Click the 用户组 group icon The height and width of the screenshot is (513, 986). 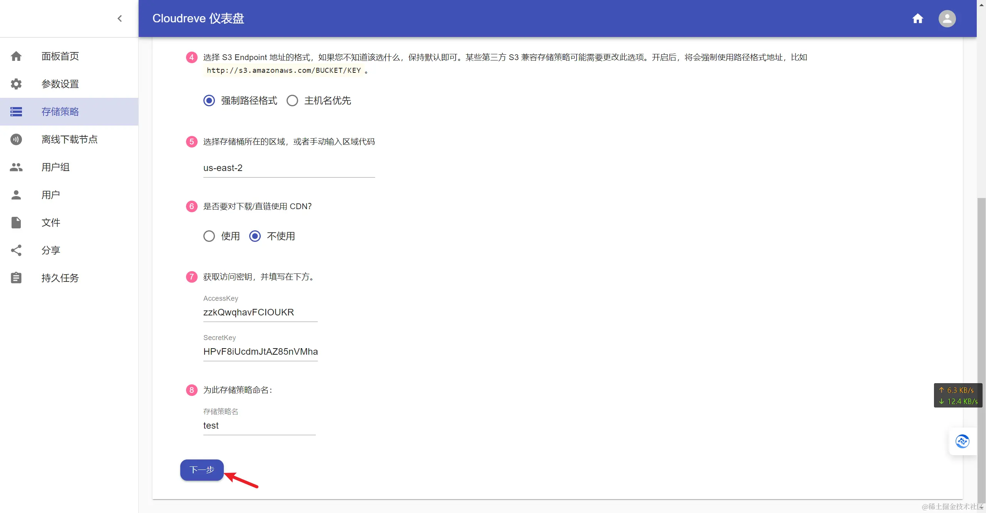pyautogui.click(x=16, y=167)
